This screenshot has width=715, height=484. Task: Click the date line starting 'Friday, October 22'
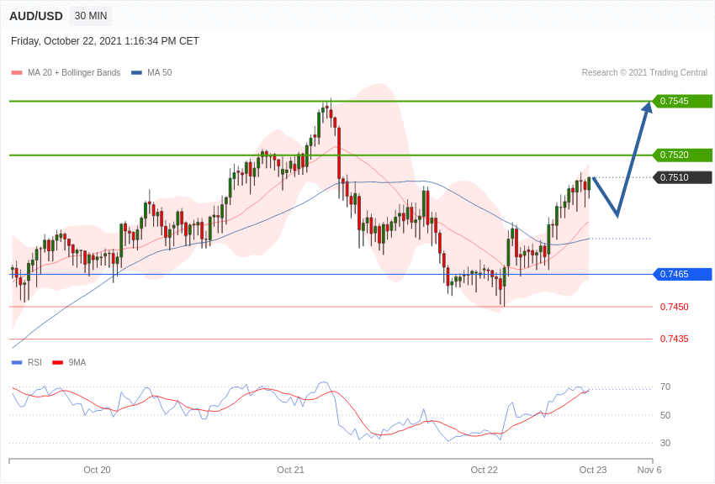point(105,41)
